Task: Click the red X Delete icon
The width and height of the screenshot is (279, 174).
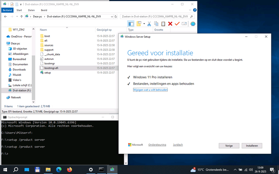Action: [170, 24]
